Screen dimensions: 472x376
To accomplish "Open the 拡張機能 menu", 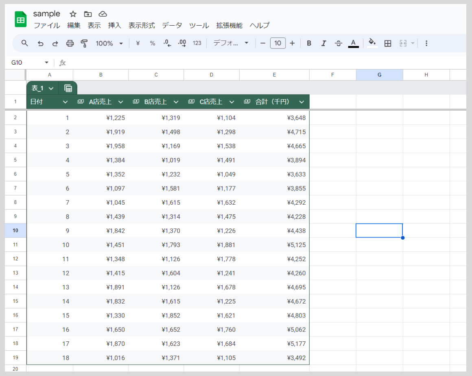I will click(x=229, y=26).
